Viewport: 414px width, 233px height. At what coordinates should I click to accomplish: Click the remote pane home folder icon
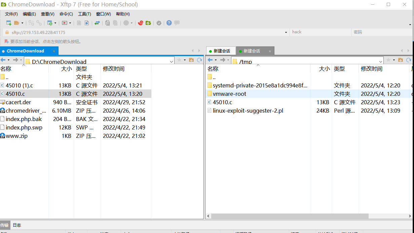(401, 60)
